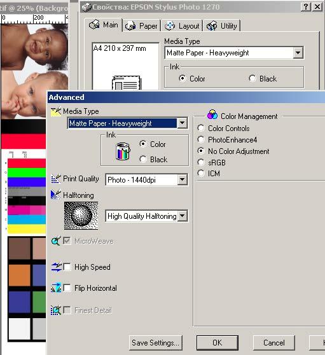Image resolution: width=325 pixels, height=355 pixels.
Task: Open Media Type dropdown in properties window
Action: [x=298, y=53]
